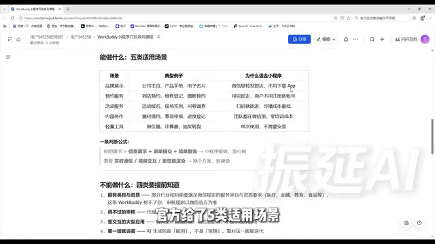The image size is (435, 244).
Task: Click cell 单次使用，不需要安装
Action: (264, 127)
